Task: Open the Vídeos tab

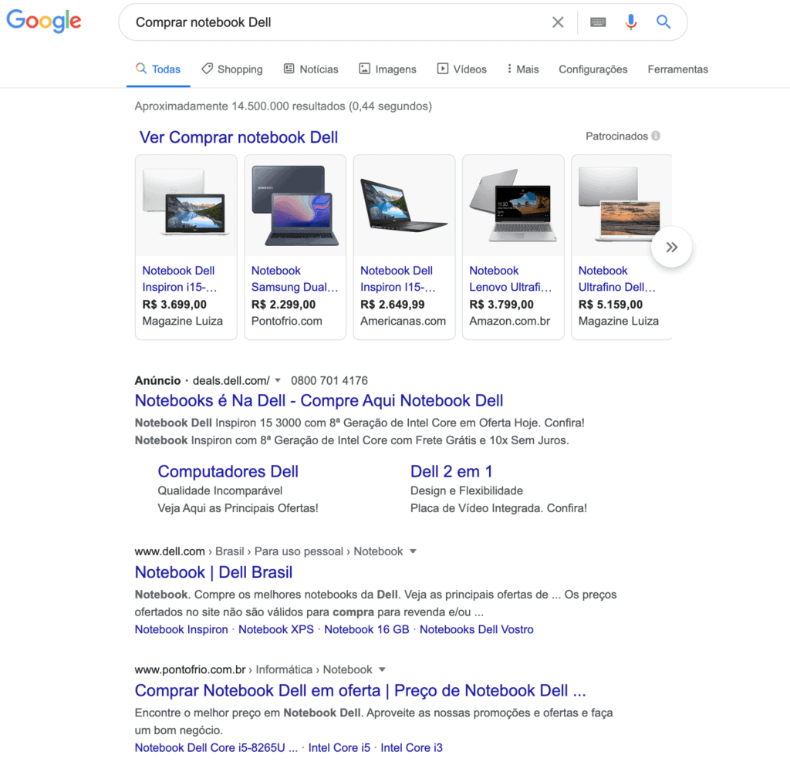Action: (461, 69)
